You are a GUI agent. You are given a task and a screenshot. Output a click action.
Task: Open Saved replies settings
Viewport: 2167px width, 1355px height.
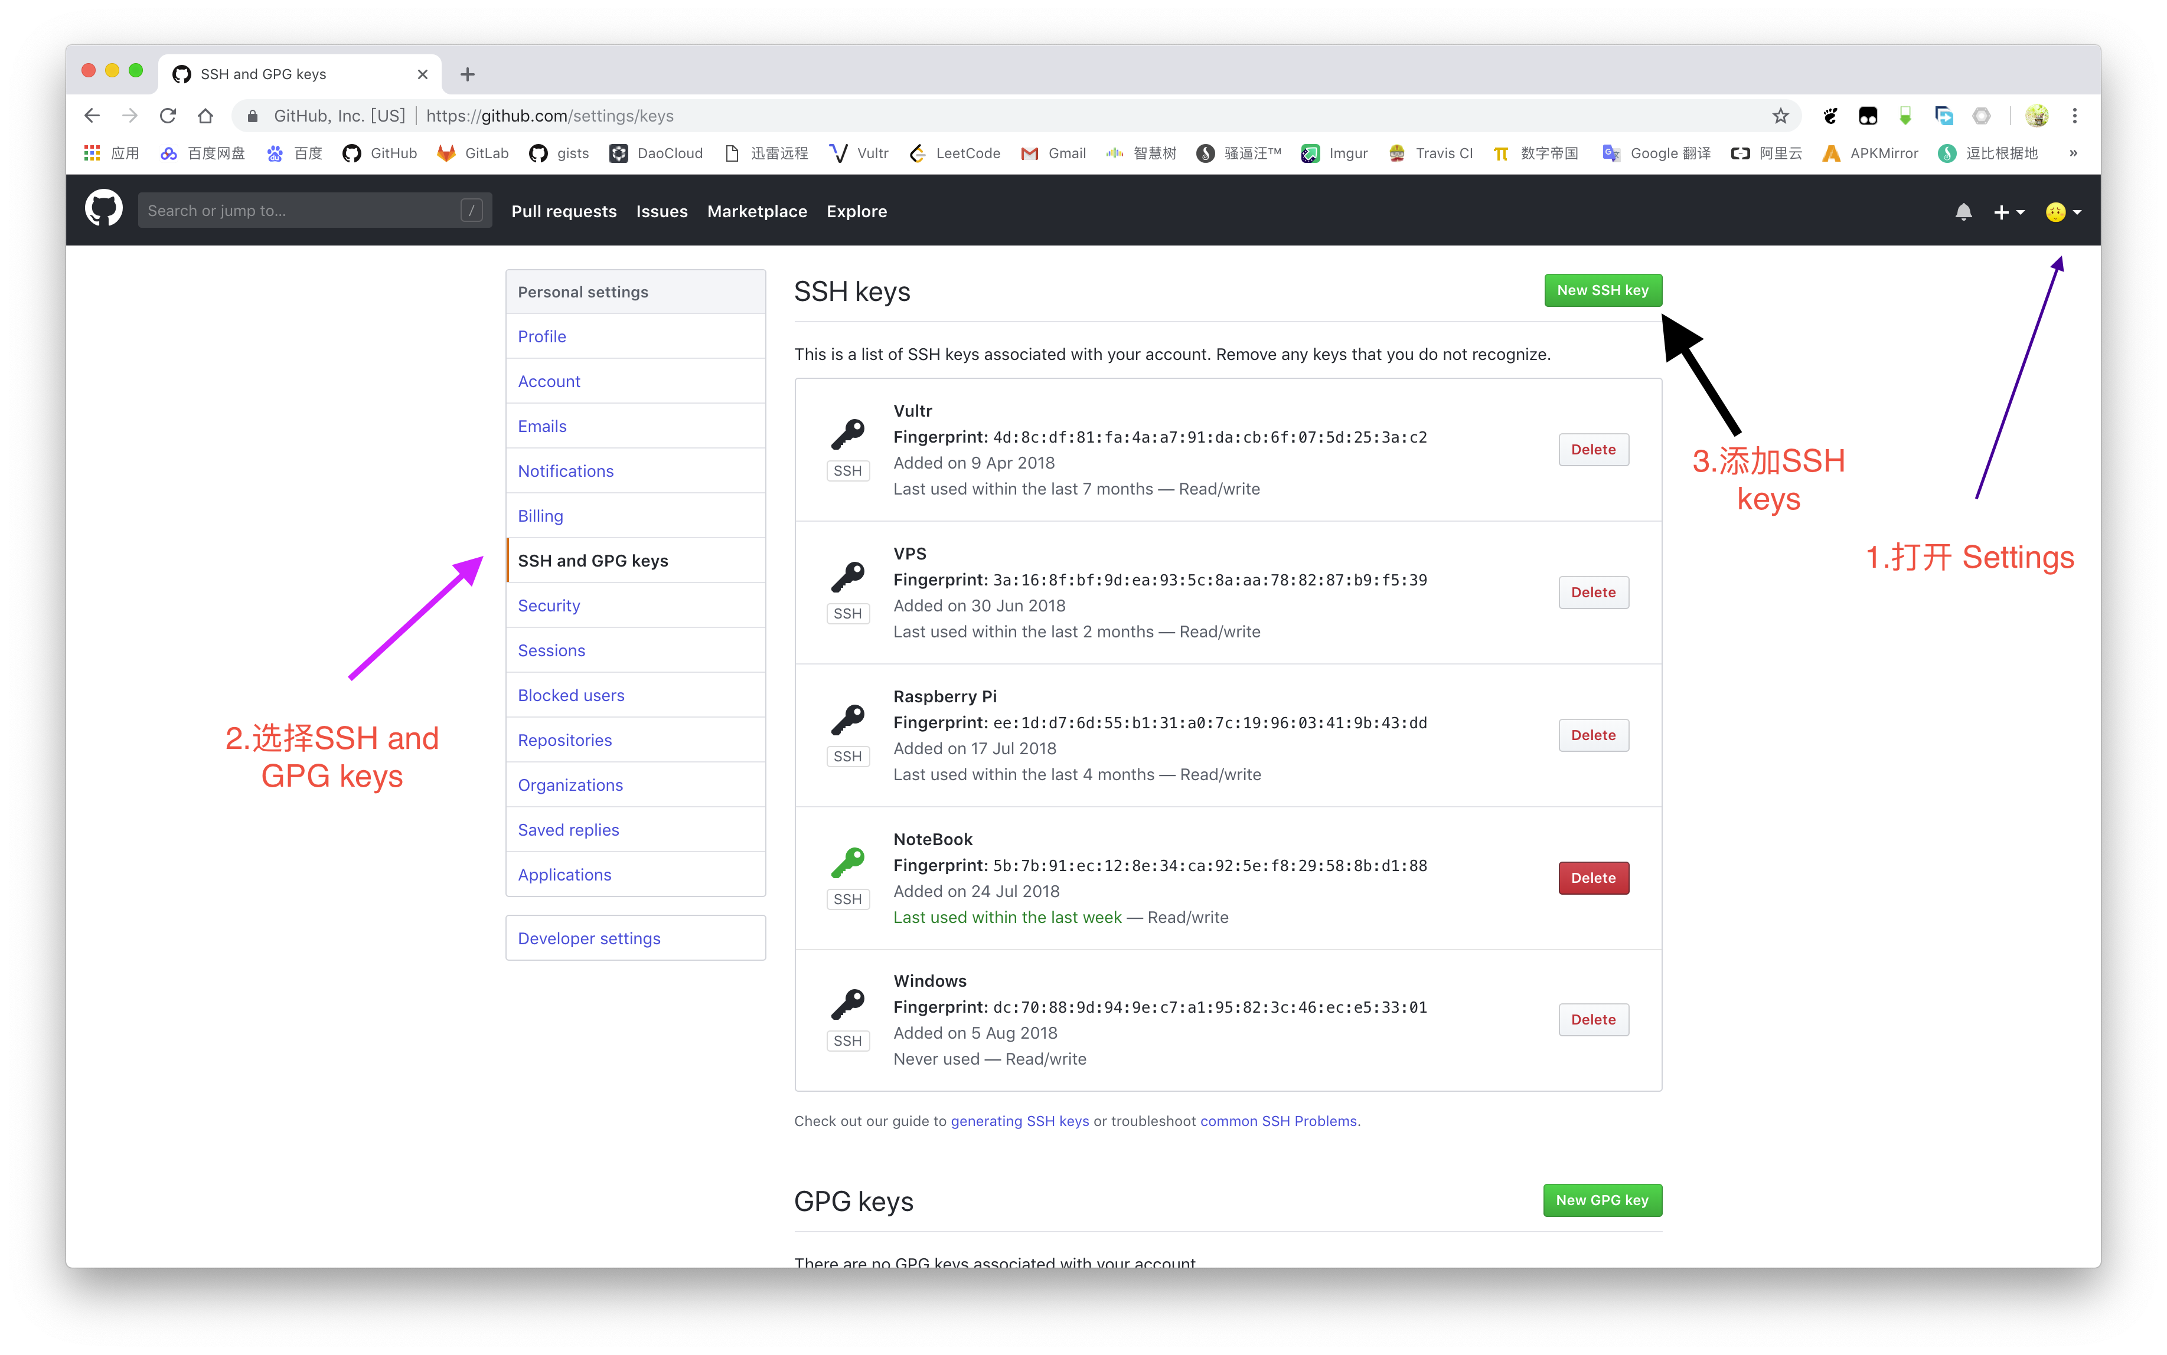pos(636,829)
